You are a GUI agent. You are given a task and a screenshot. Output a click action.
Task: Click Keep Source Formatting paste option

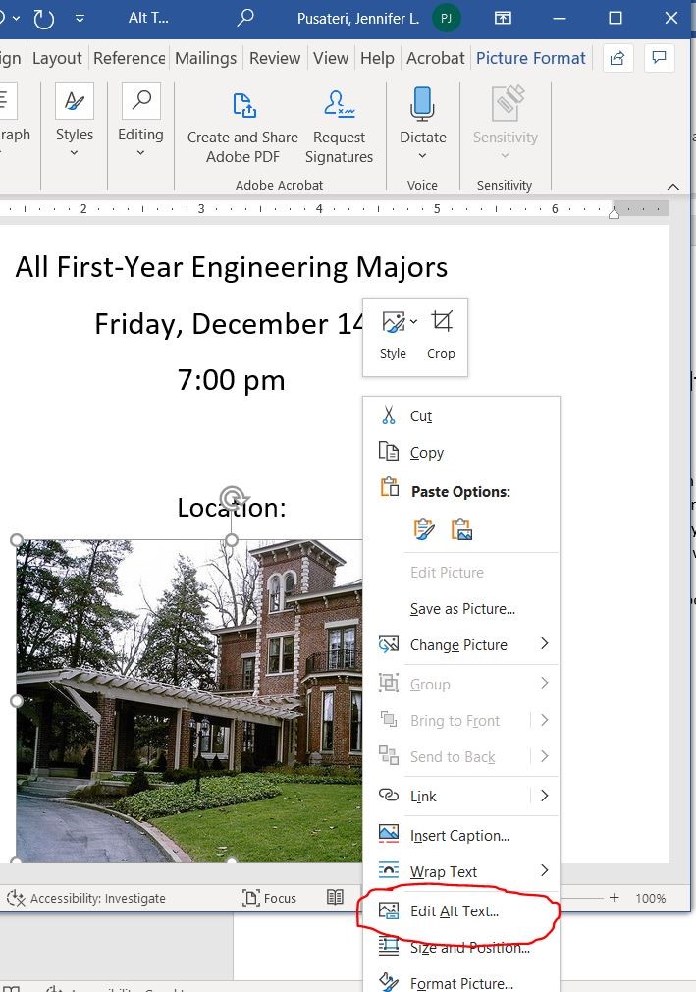pos(423,528)
